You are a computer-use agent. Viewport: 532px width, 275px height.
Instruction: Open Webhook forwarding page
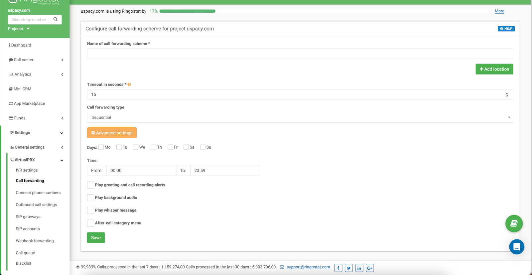[x=35, y=241]
